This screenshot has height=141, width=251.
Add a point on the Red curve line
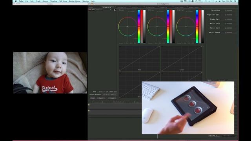[140, 58]
